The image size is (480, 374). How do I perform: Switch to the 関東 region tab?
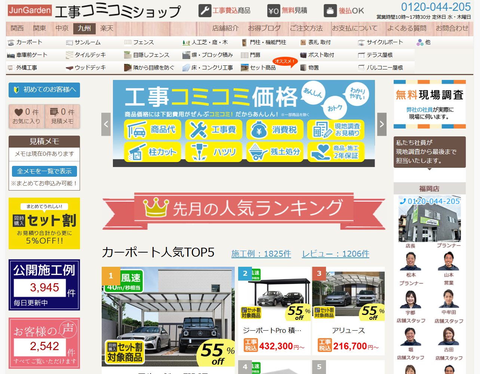40,28
